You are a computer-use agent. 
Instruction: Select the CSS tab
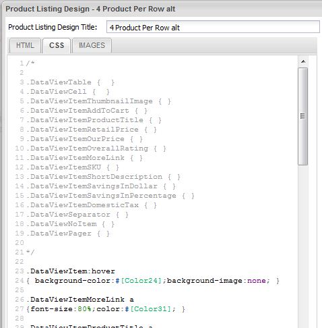click(57, 45)
